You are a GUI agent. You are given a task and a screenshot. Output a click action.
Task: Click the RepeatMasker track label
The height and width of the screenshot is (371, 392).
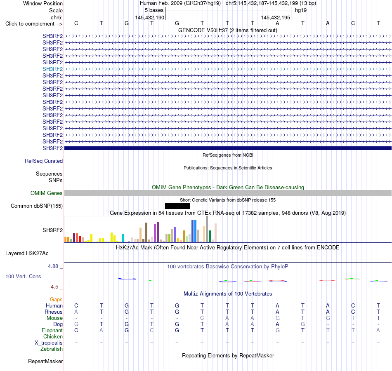coord(45,361)
